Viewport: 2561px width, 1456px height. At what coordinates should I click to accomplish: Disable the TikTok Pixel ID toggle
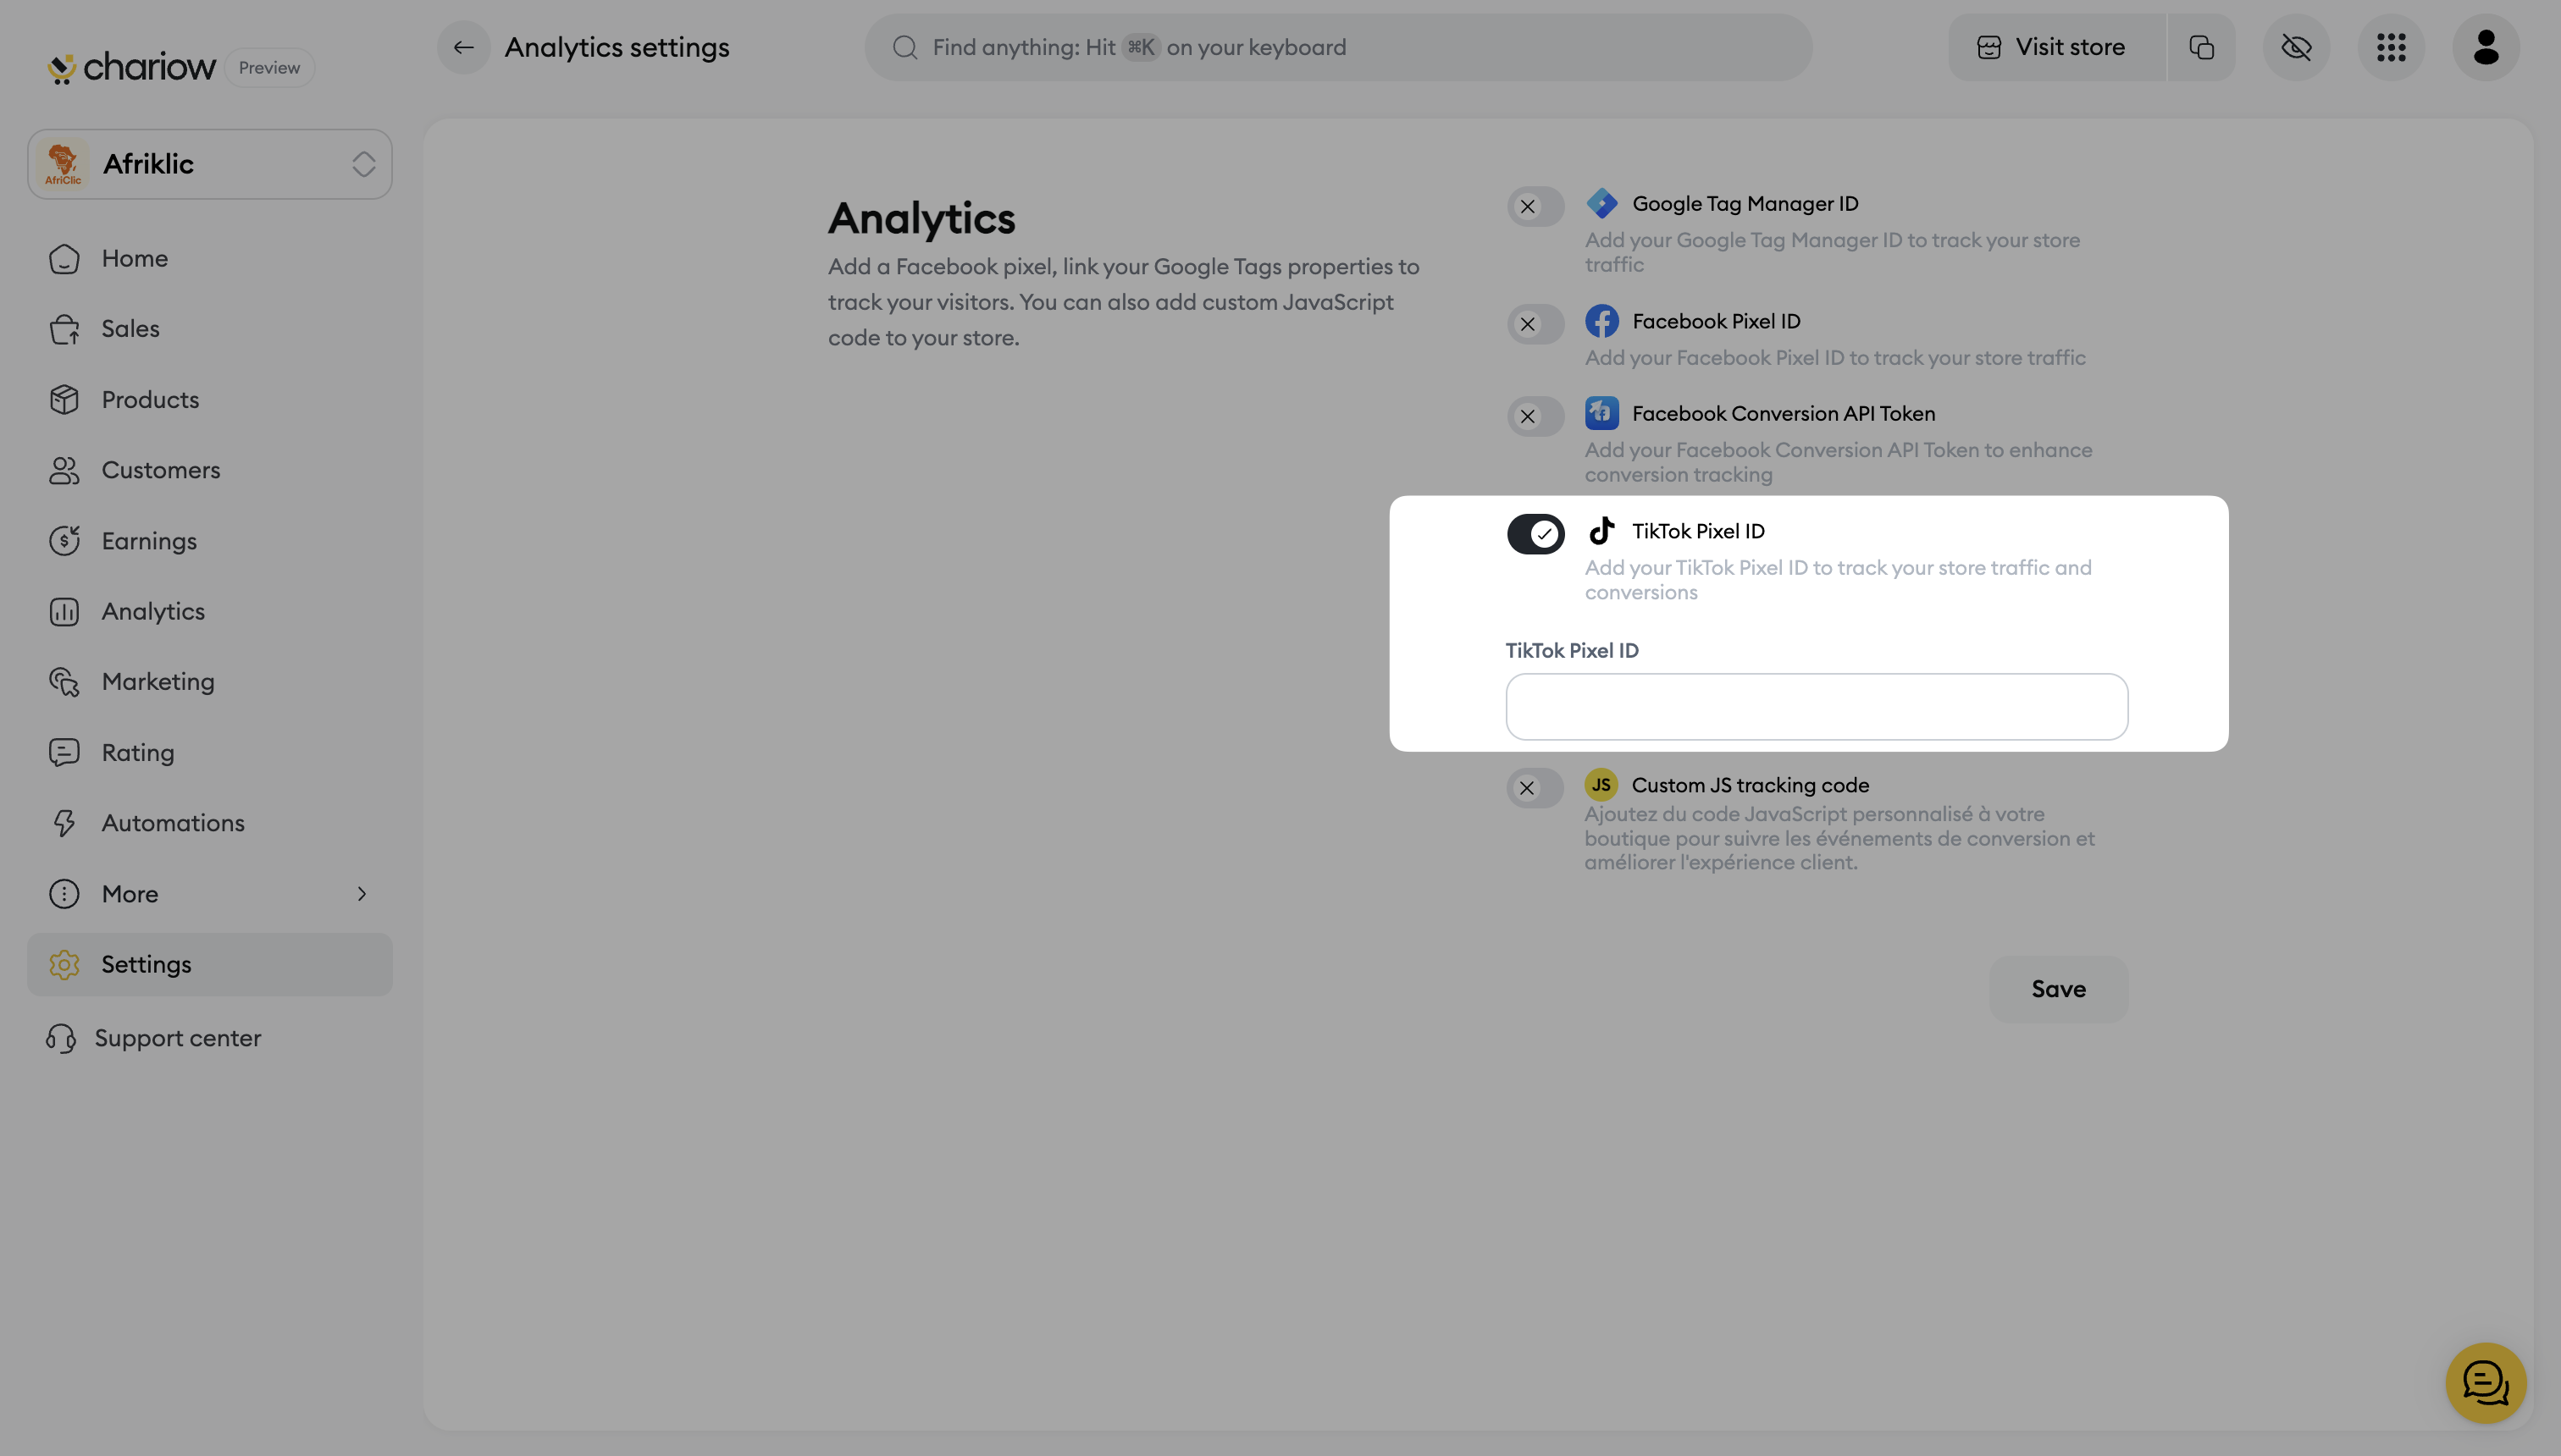click(1535, 534)
